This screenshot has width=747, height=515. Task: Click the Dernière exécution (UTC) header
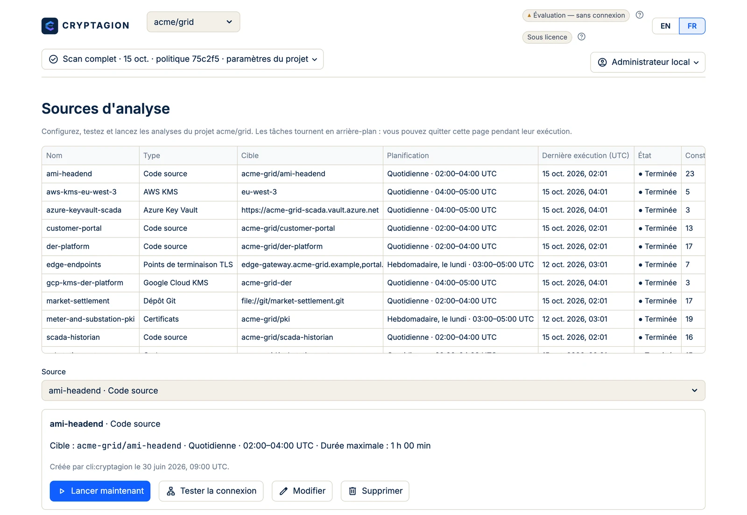(x=585, y=156)
